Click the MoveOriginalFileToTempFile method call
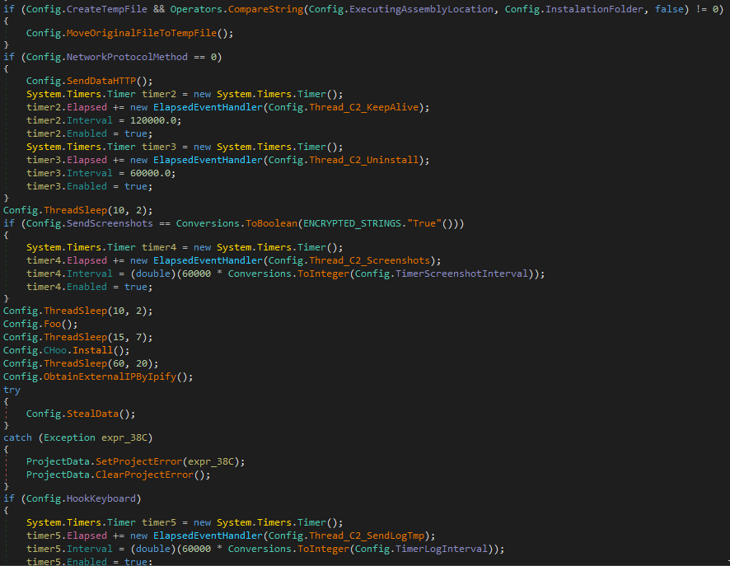This screenshot has width=730, height=566. point(142,33)
